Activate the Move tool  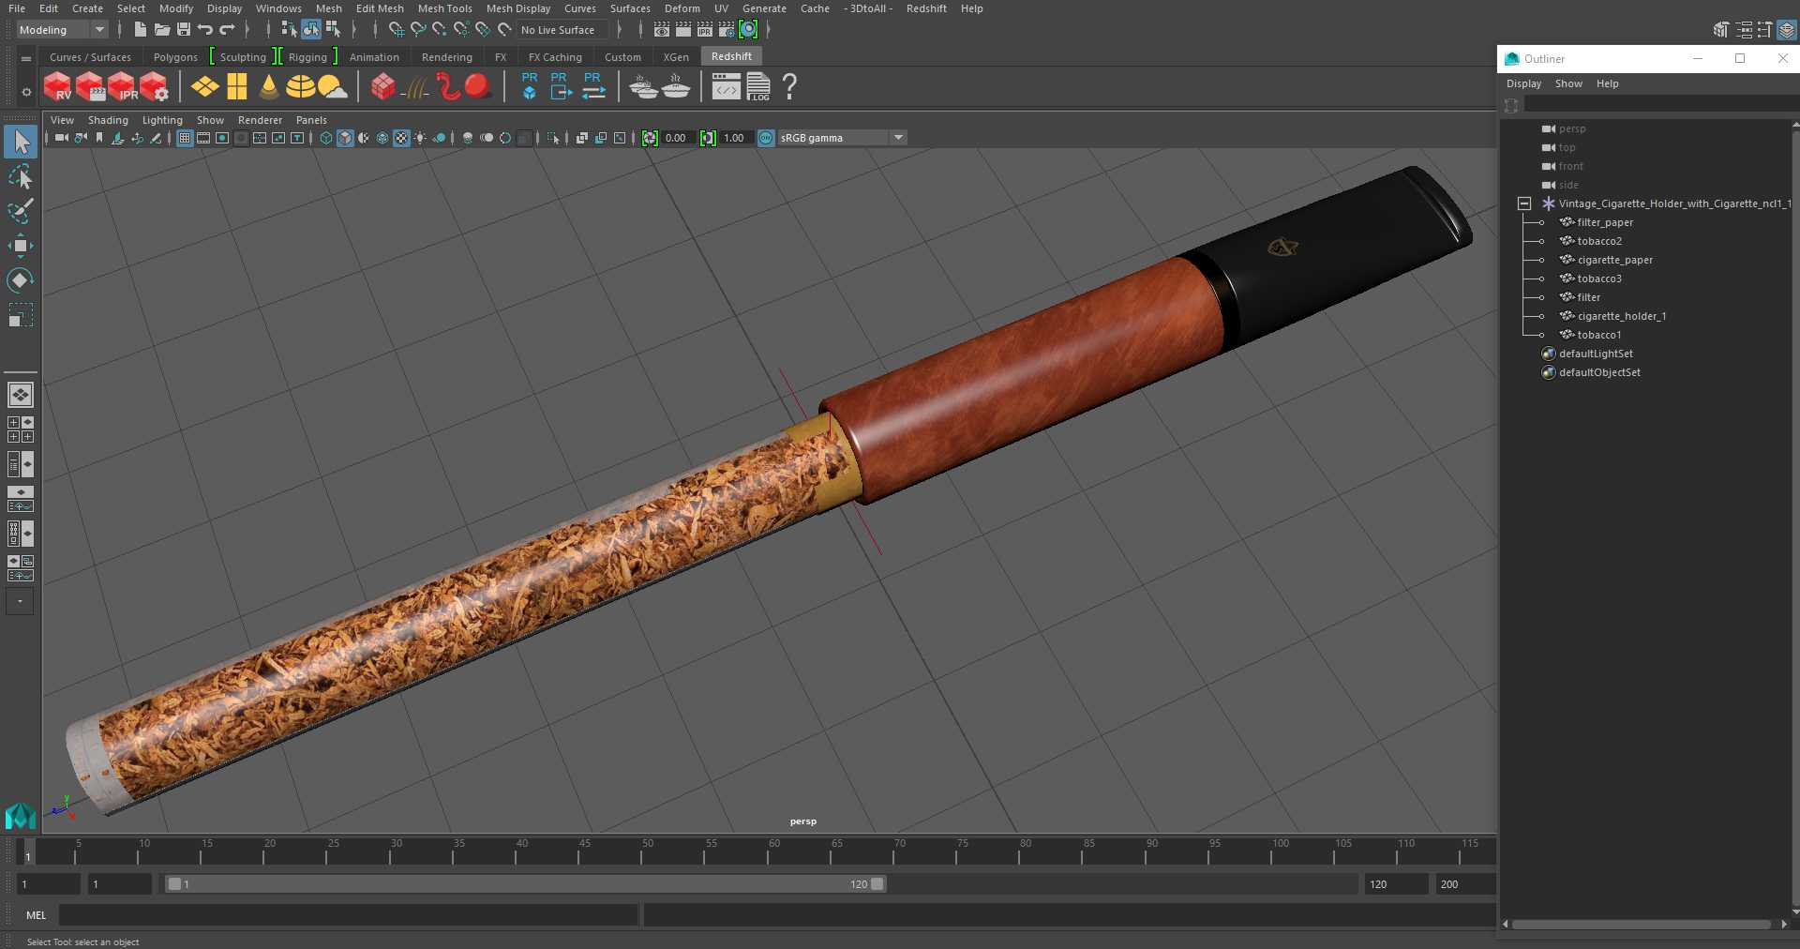click(21, 246)
